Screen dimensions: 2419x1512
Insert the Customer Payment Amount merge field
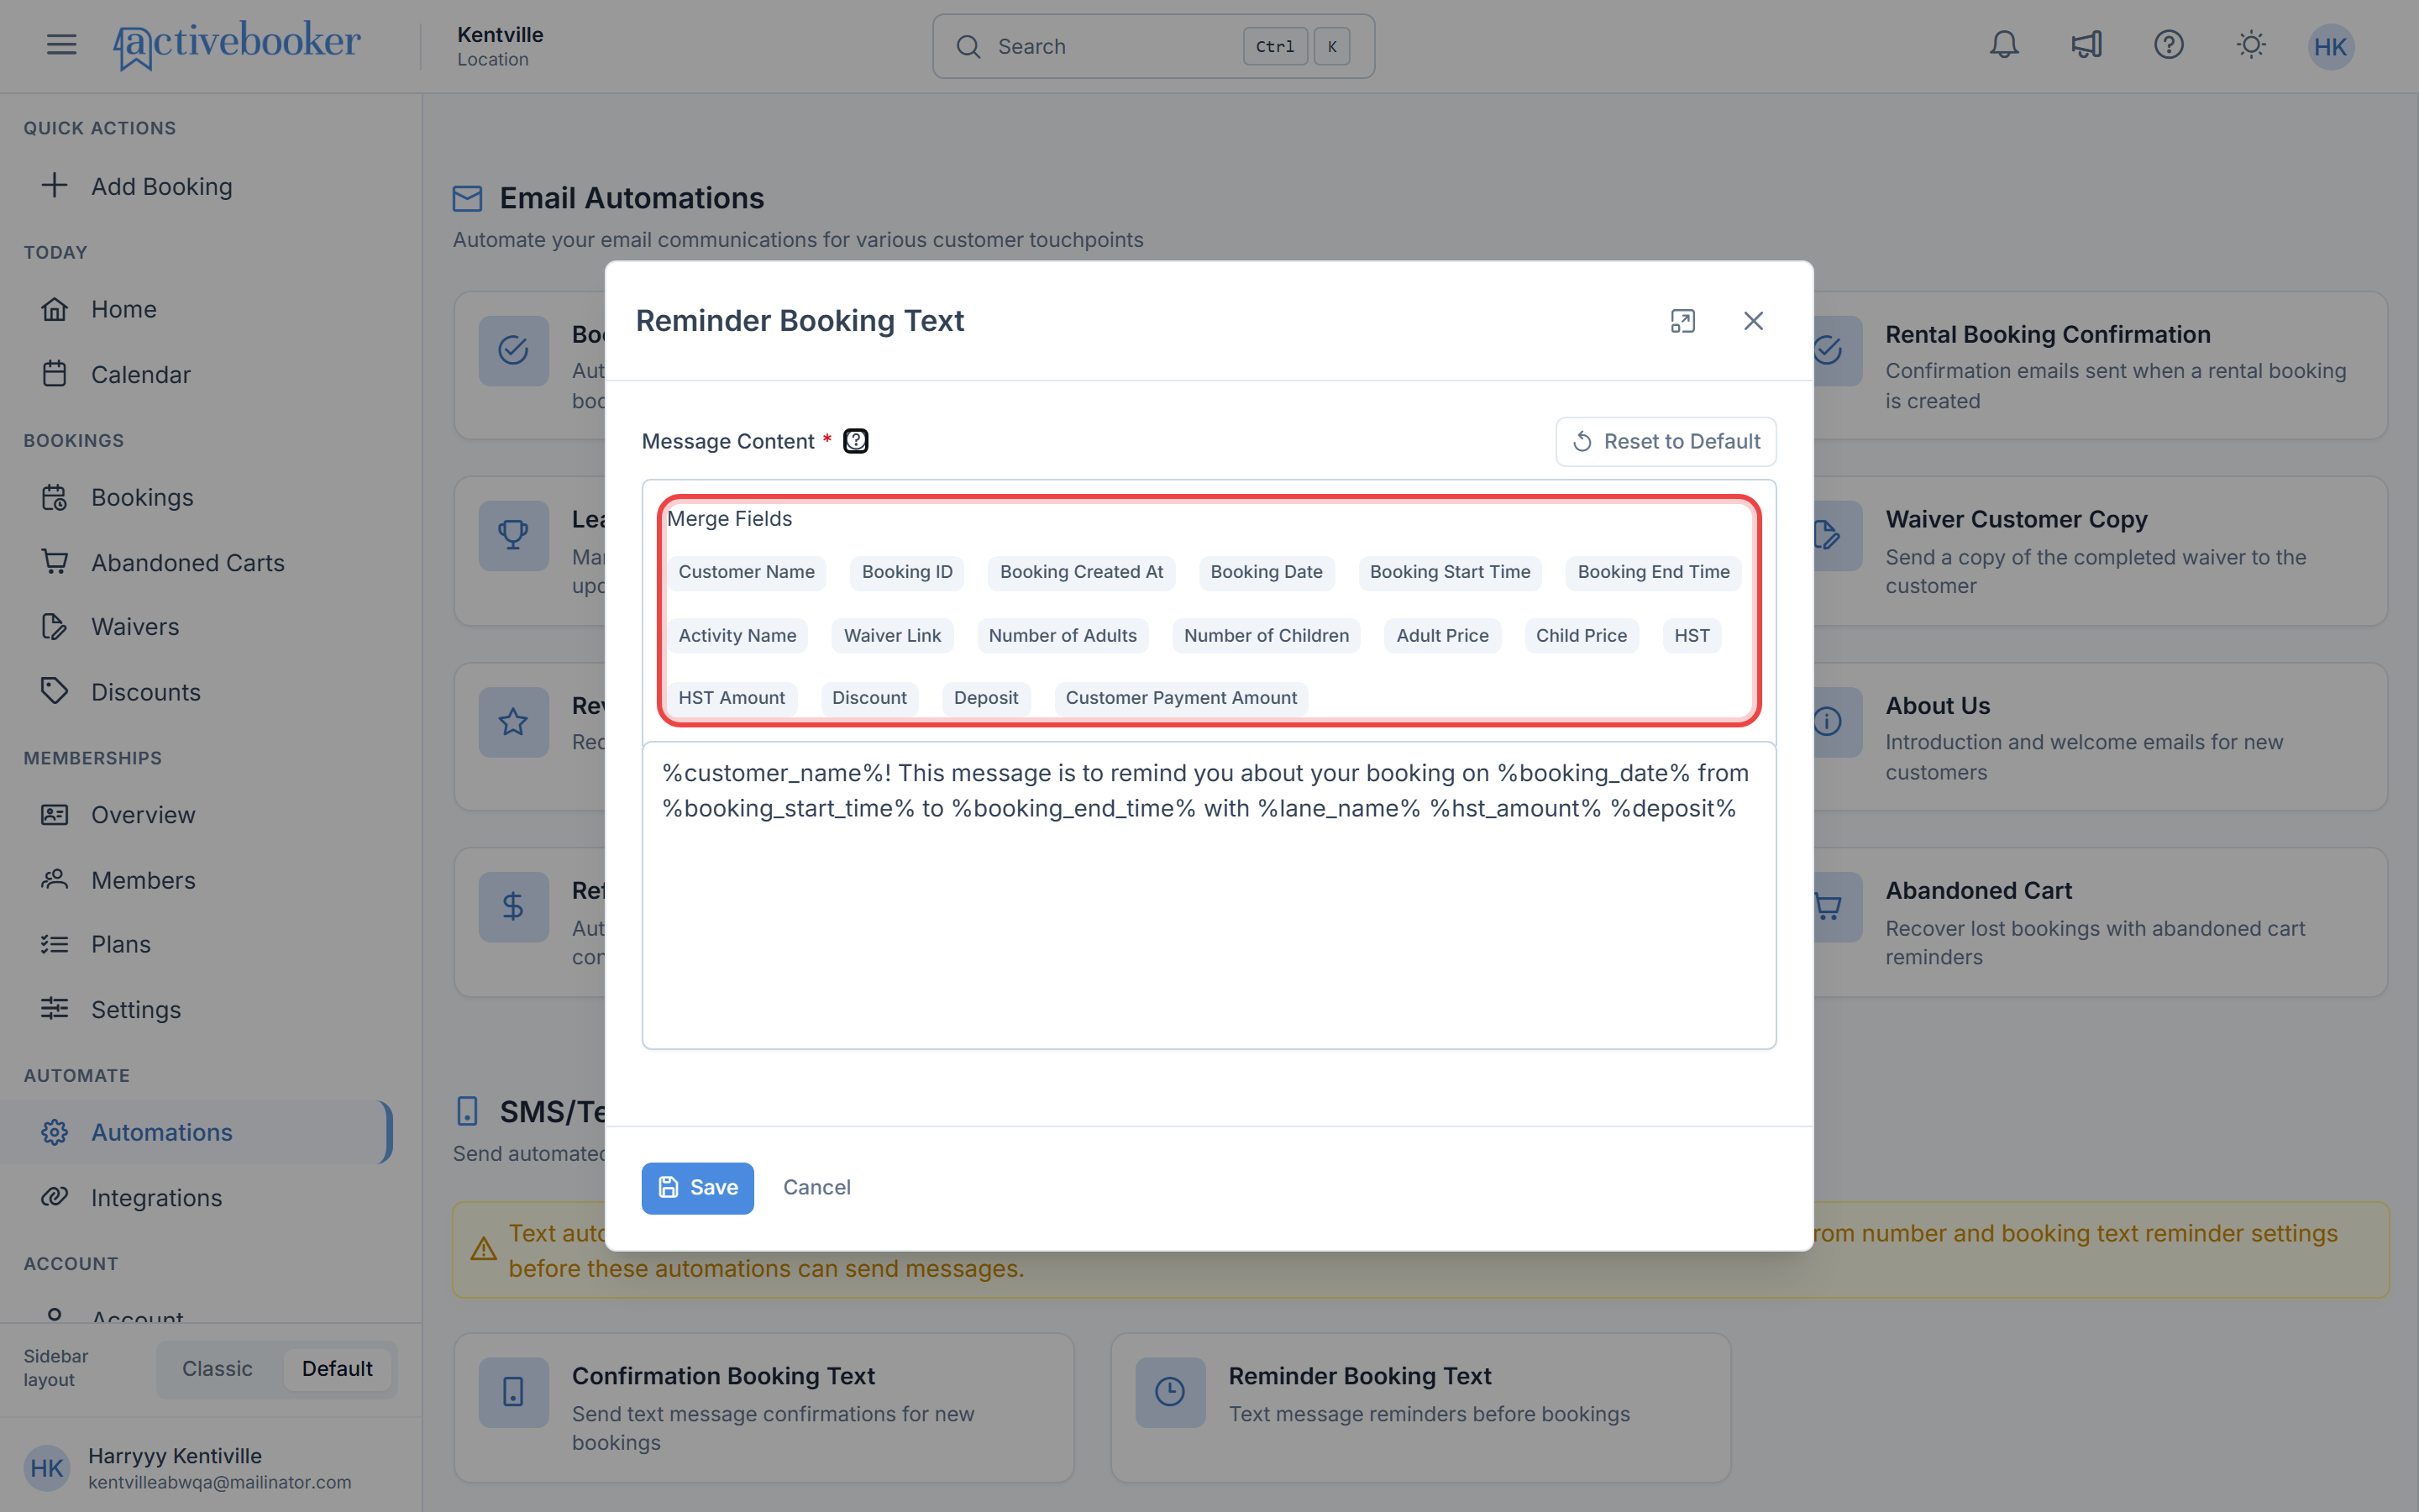[x=1182, y=698]
